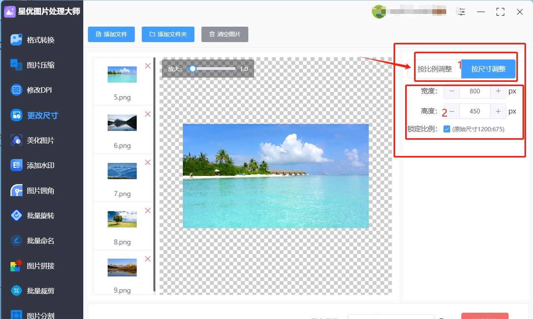
Task: Increase 宽度 with the plus button
Action: tap(498, 91)
